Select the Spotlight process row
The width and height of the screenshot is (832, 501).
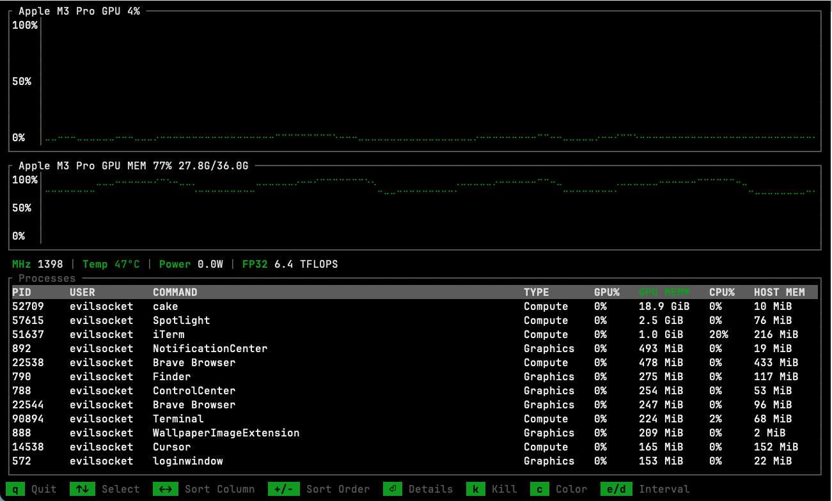pos(415,320)
